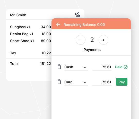Open the Cash payment method dropdown
Image resolution: width=139 pixels, height=119 pixels.
[x=76, y=67]
